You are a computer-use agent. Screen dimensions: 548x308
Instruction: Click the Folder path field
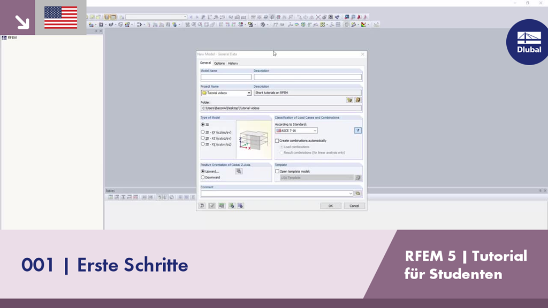(281, 108)
